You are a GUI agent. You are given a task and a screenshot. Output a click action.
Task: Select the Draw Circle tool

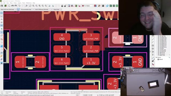pyautogui.click(x=153, y=49)
